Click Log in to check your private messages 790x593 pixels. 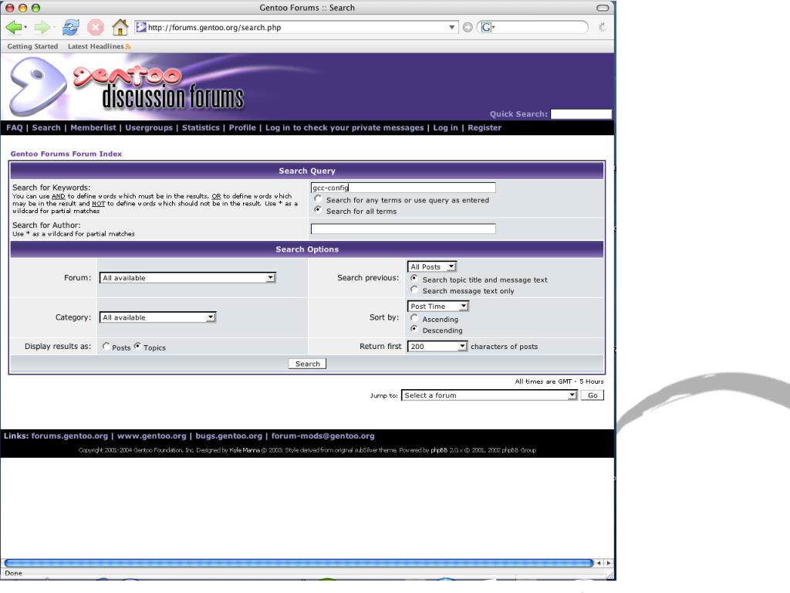click(x=345, y=127)
